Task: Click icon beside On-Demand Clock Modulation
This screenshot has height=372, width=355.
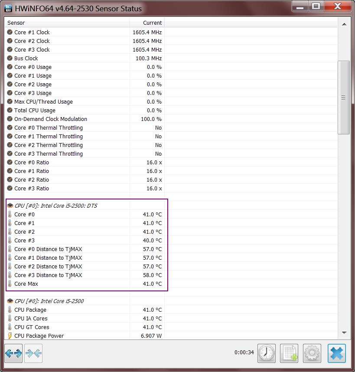Action: (10, 119)
